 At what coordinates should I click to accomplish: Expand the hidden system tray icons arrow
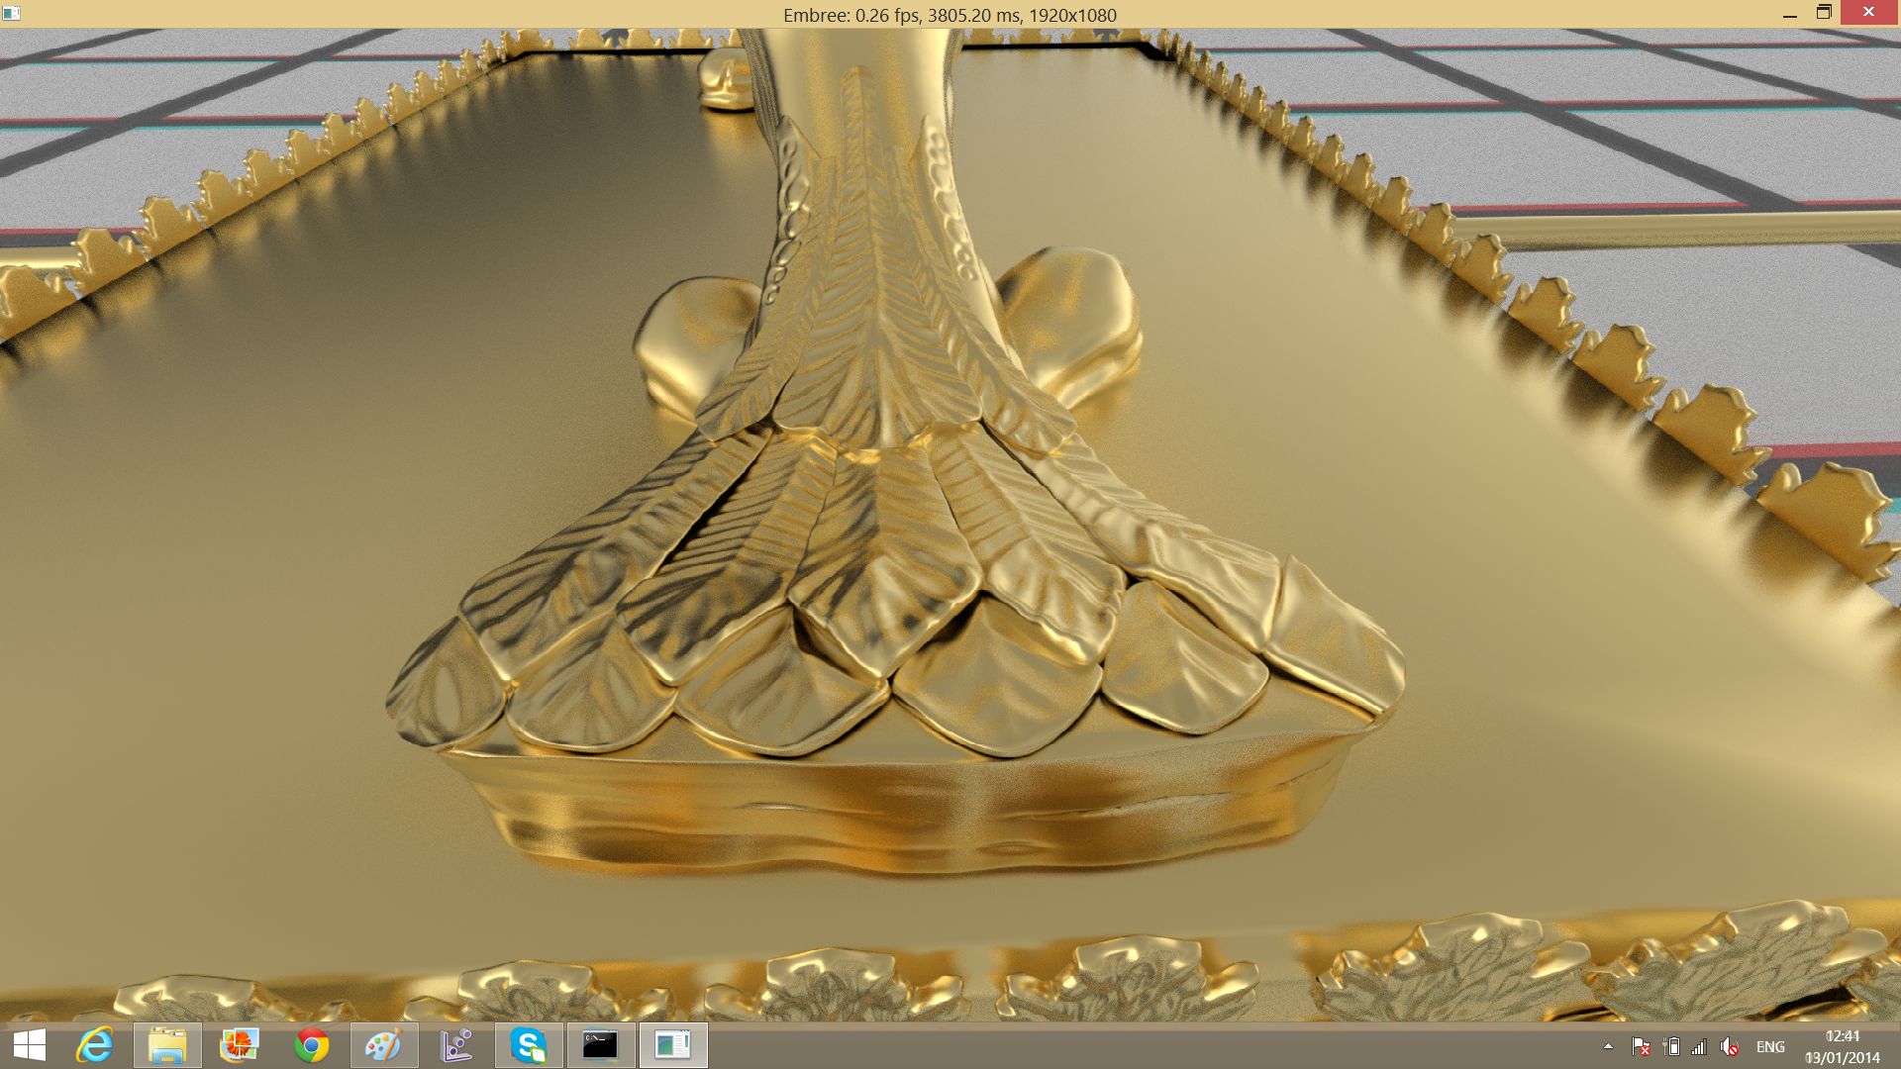tap(1608, 1046)
